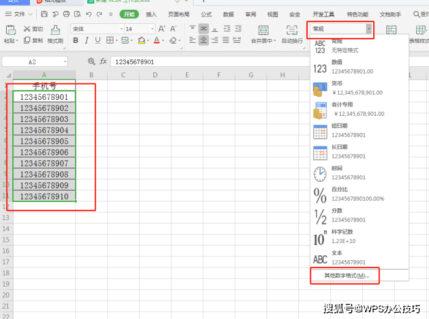Switch to the 审阅 ribbon tab
The height and width of the screenshot is (319, 429).
tap(250, 14)
